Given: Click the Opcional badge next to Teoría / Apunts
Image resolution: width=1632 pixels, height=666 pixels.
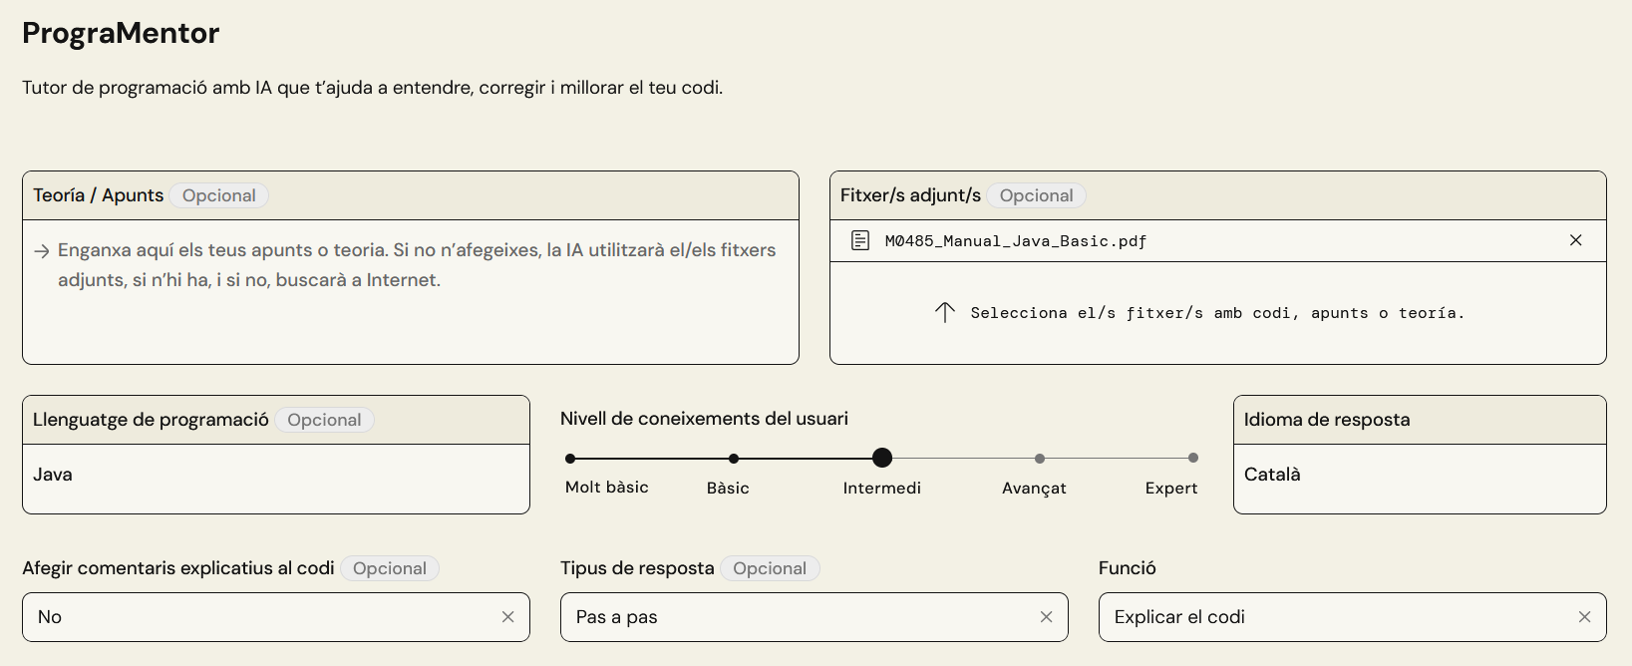Looking at the screenshot, I should click(x=219, y=195).
